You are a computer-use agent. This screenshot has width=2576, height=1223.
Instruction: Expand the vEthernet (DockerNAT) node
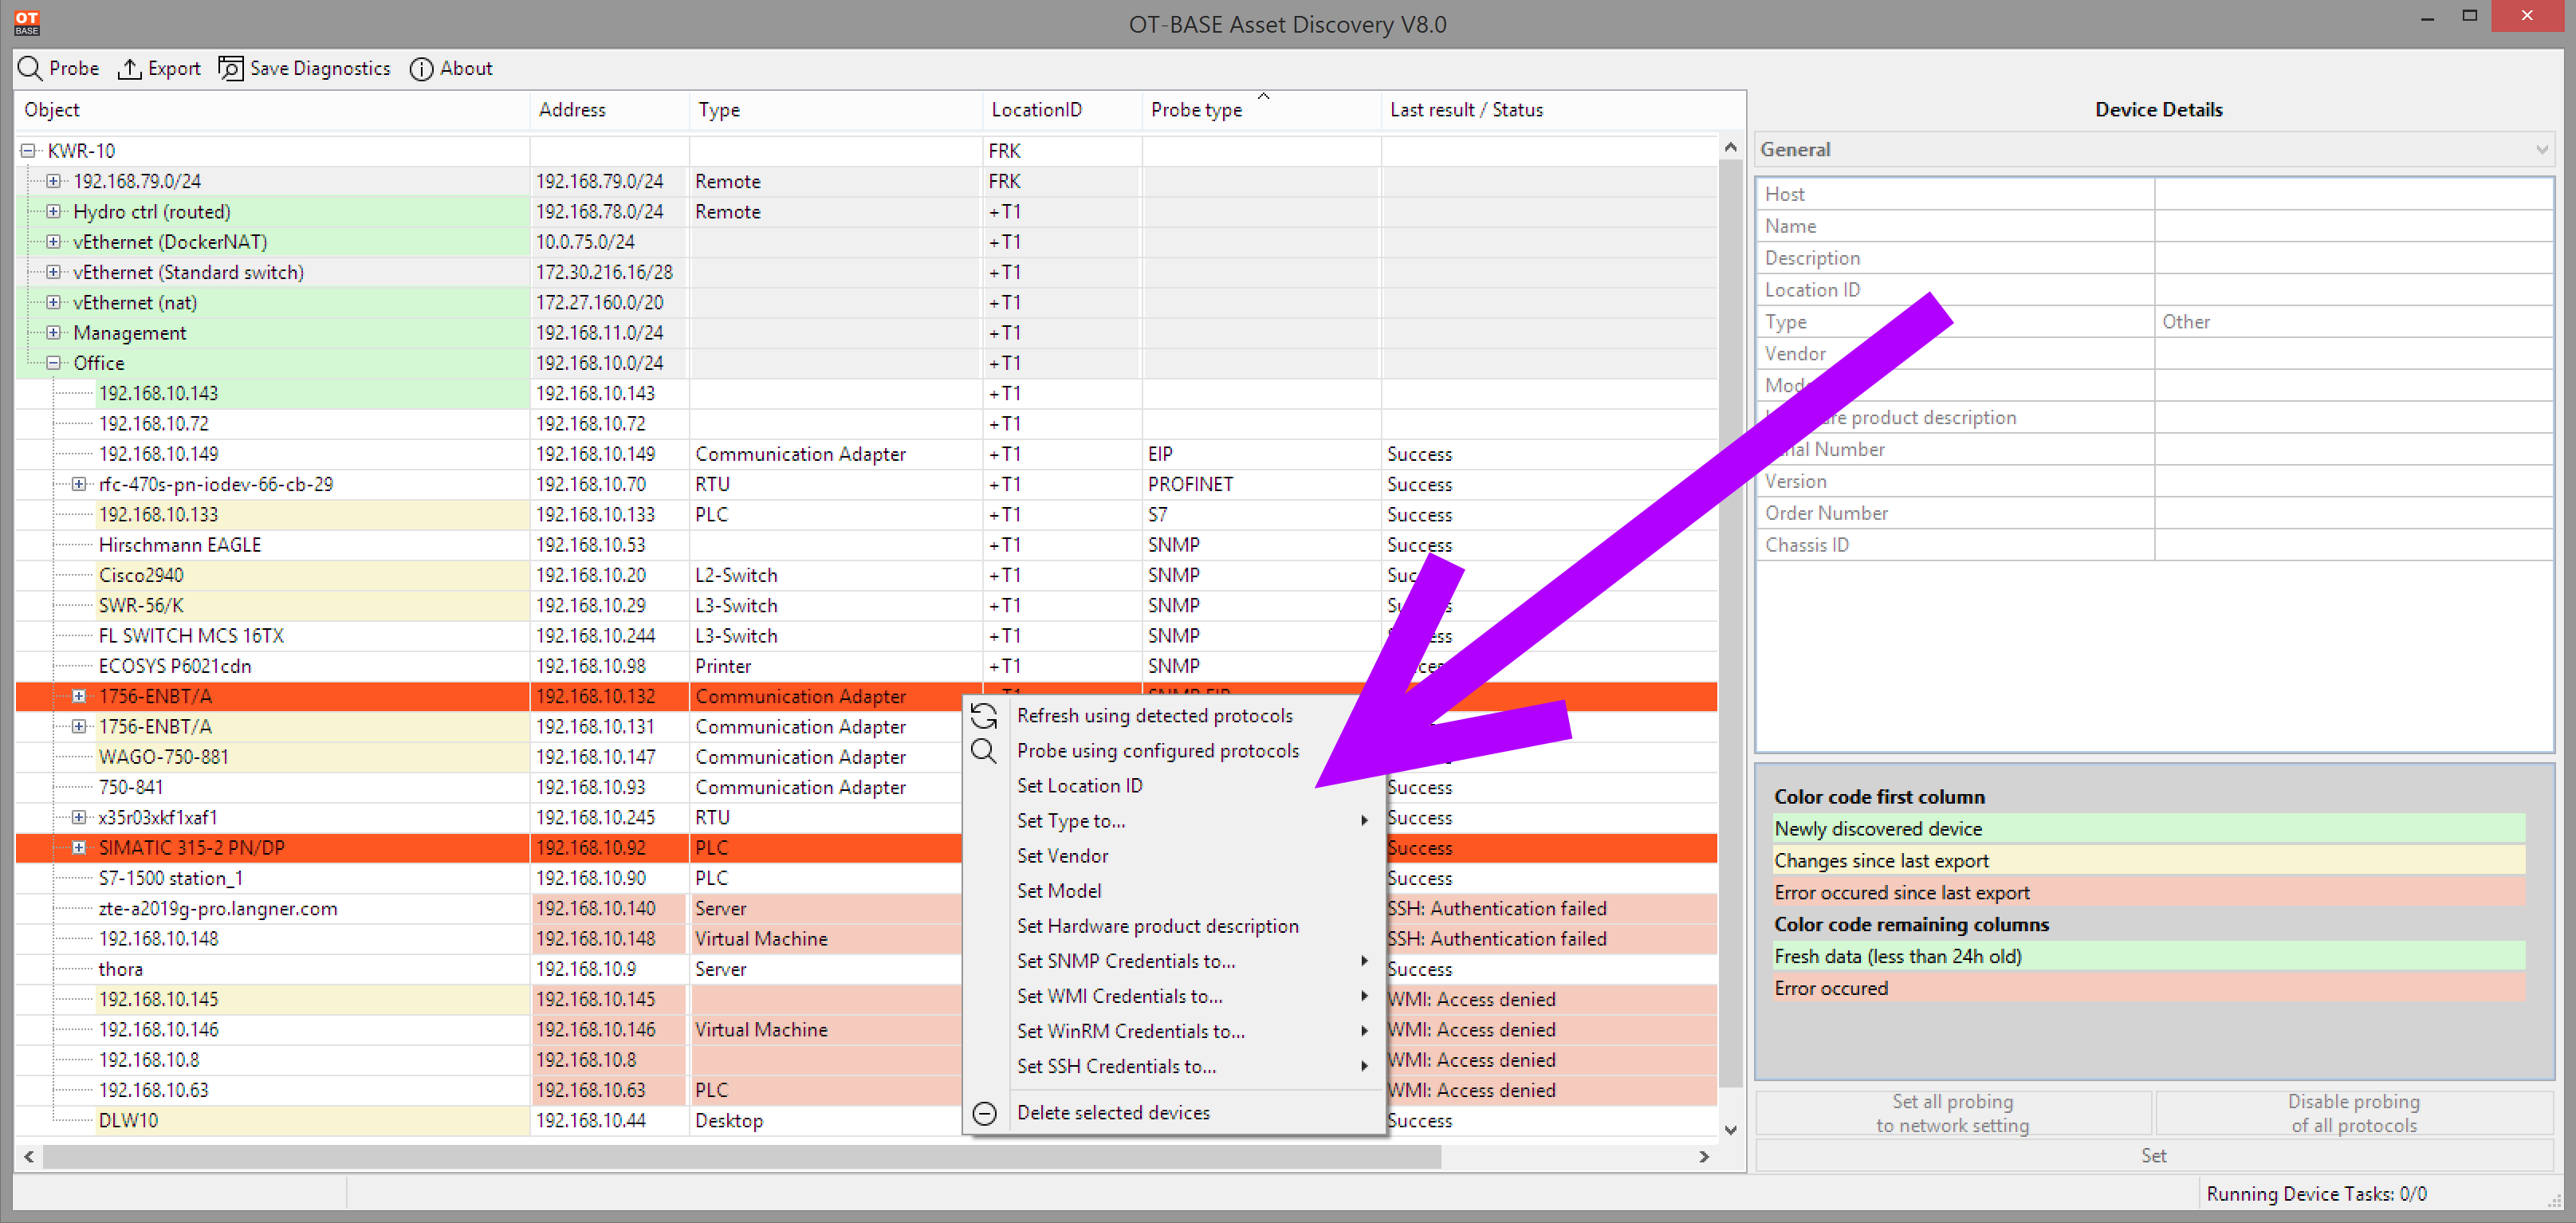coord(54,242)
